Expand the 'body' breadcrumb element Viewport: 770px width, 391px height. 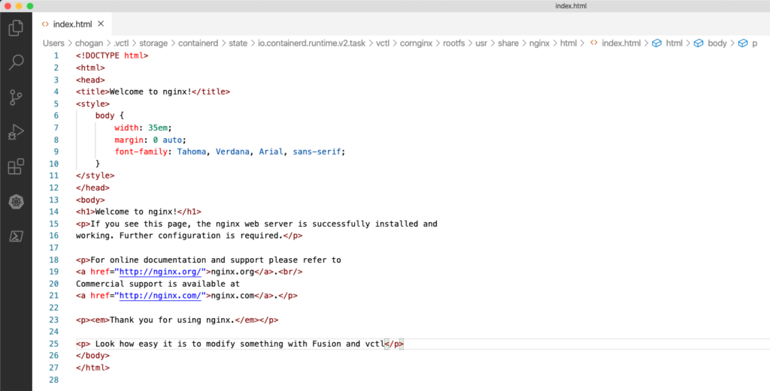coord(717,44)
